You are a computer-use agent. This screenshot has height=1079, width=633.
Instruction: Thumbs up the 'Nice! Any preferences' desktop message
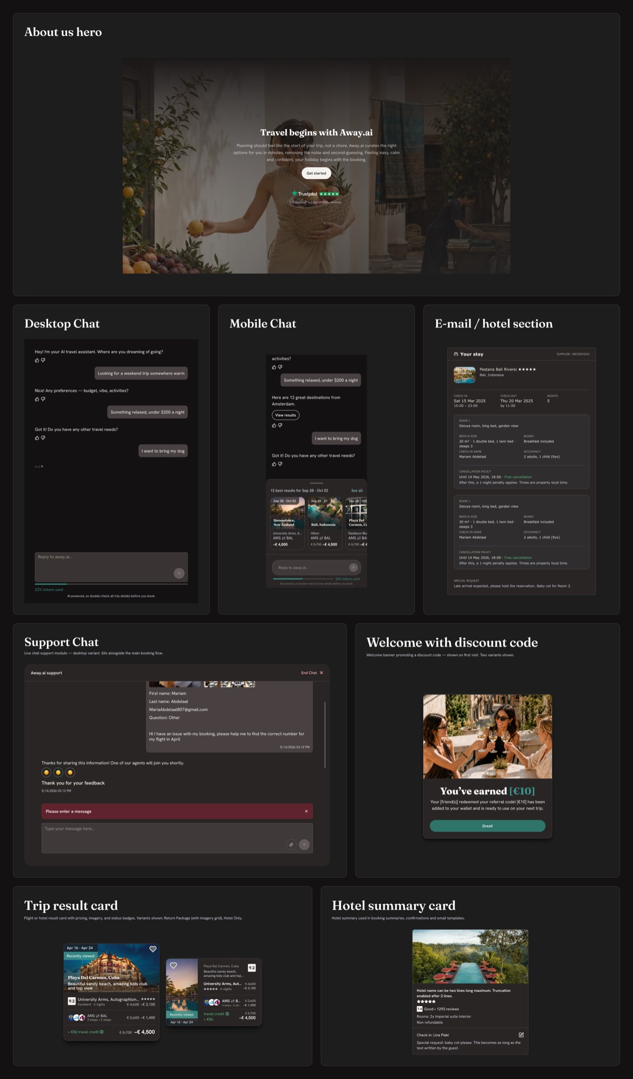coord(37,399)
